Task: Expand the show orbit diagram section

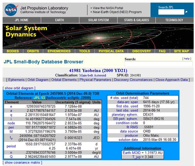Action: point(19,88)
